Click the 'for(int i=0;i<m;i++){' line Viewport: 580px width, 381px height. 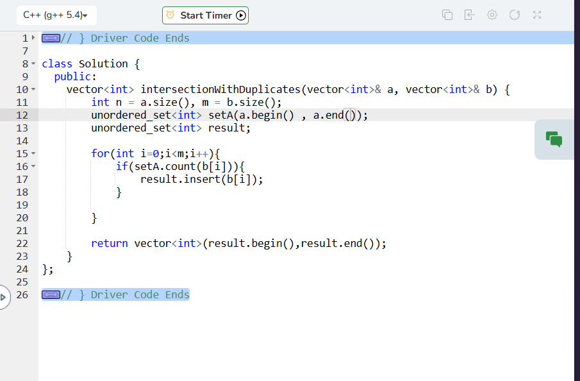click(156, 154)
